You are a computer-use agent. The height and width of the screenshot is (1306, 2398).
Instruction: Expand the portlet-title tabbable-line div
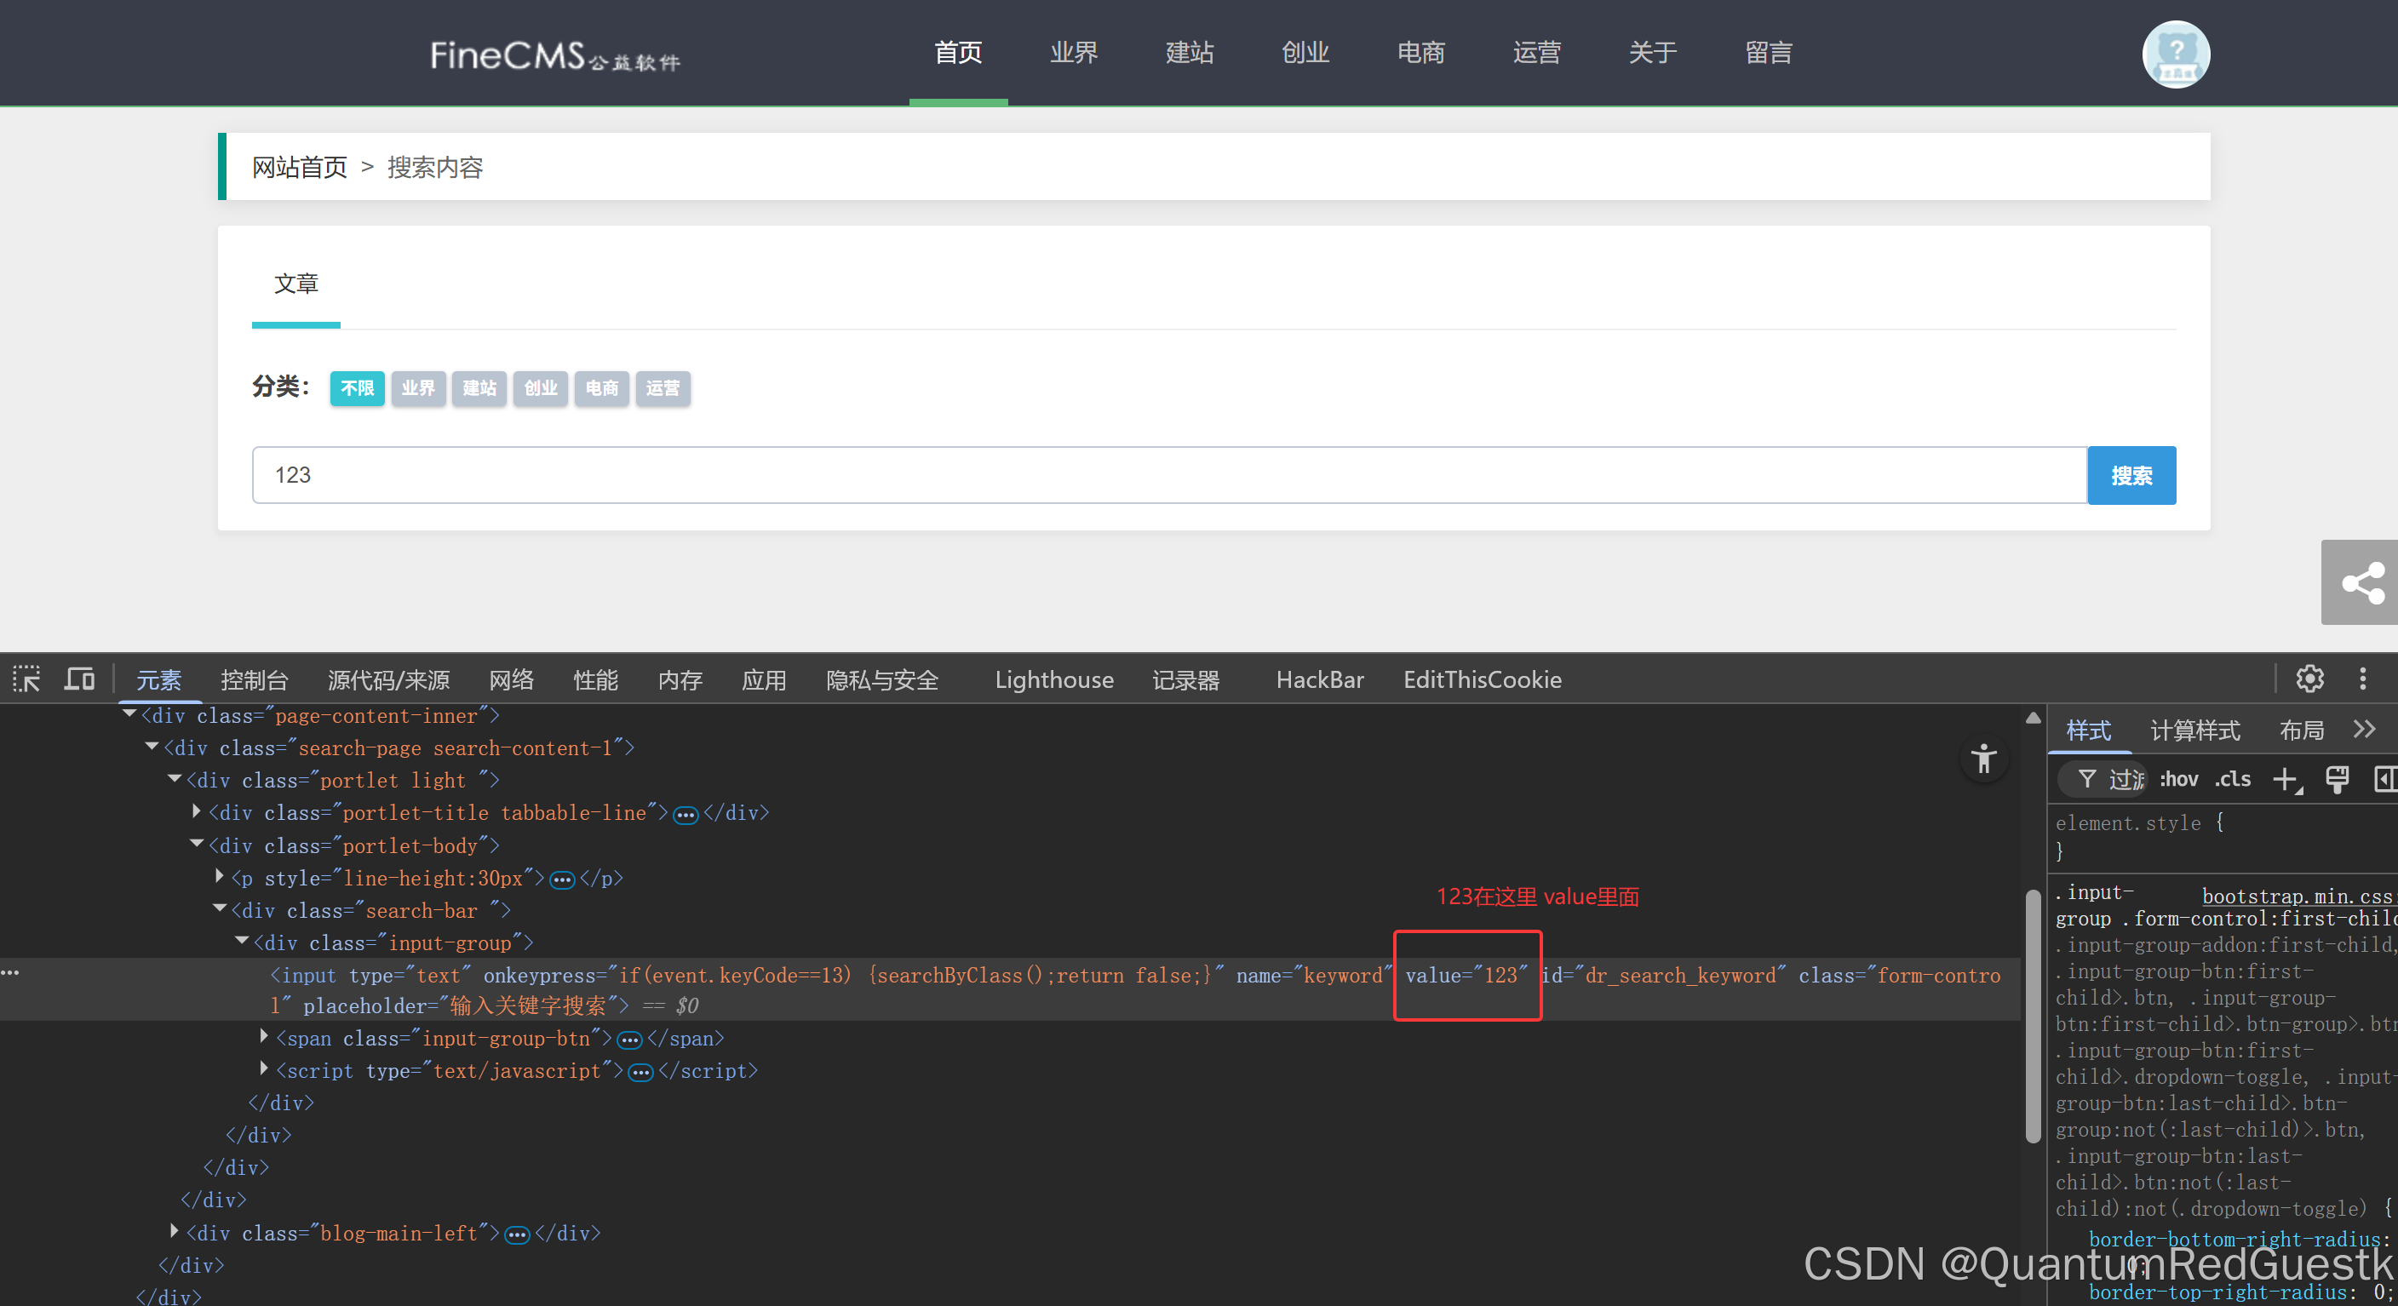pyautogui.click(x=197, y=811)
